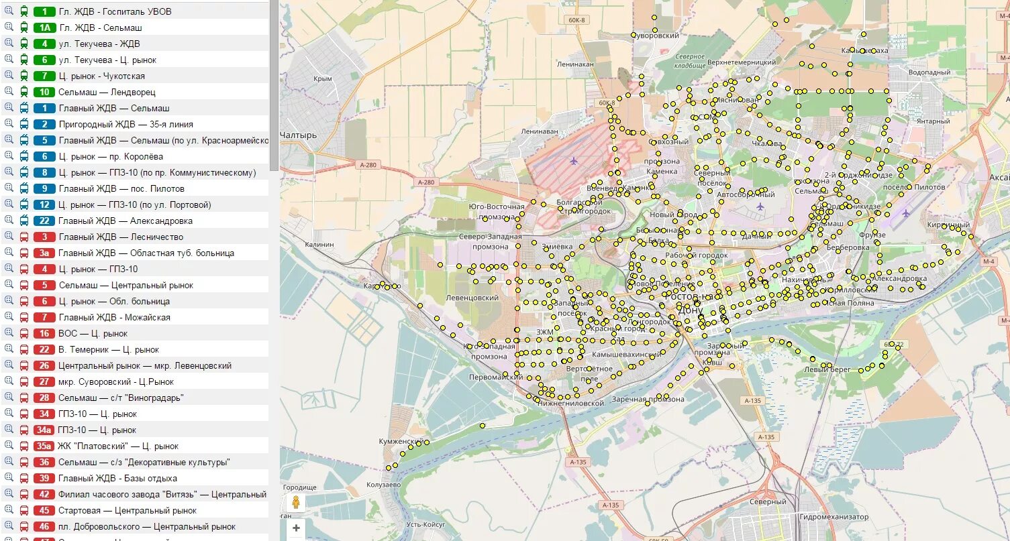This screenshot has width=1010, height=541.
Task: Open route Сельмаш — с/з "Декоративные культуры"
Action: pyautogui.click(x=144, y=462)
